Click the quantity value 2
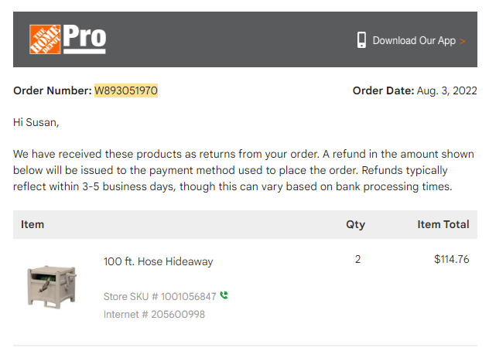The image size is (489, 358). click(357, 259)
